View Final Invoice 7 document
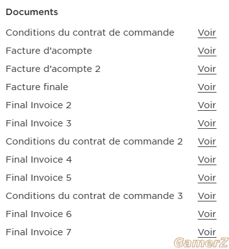Image resolution: width=229 pixels, height=249 pixels. [x=207, y=232]
